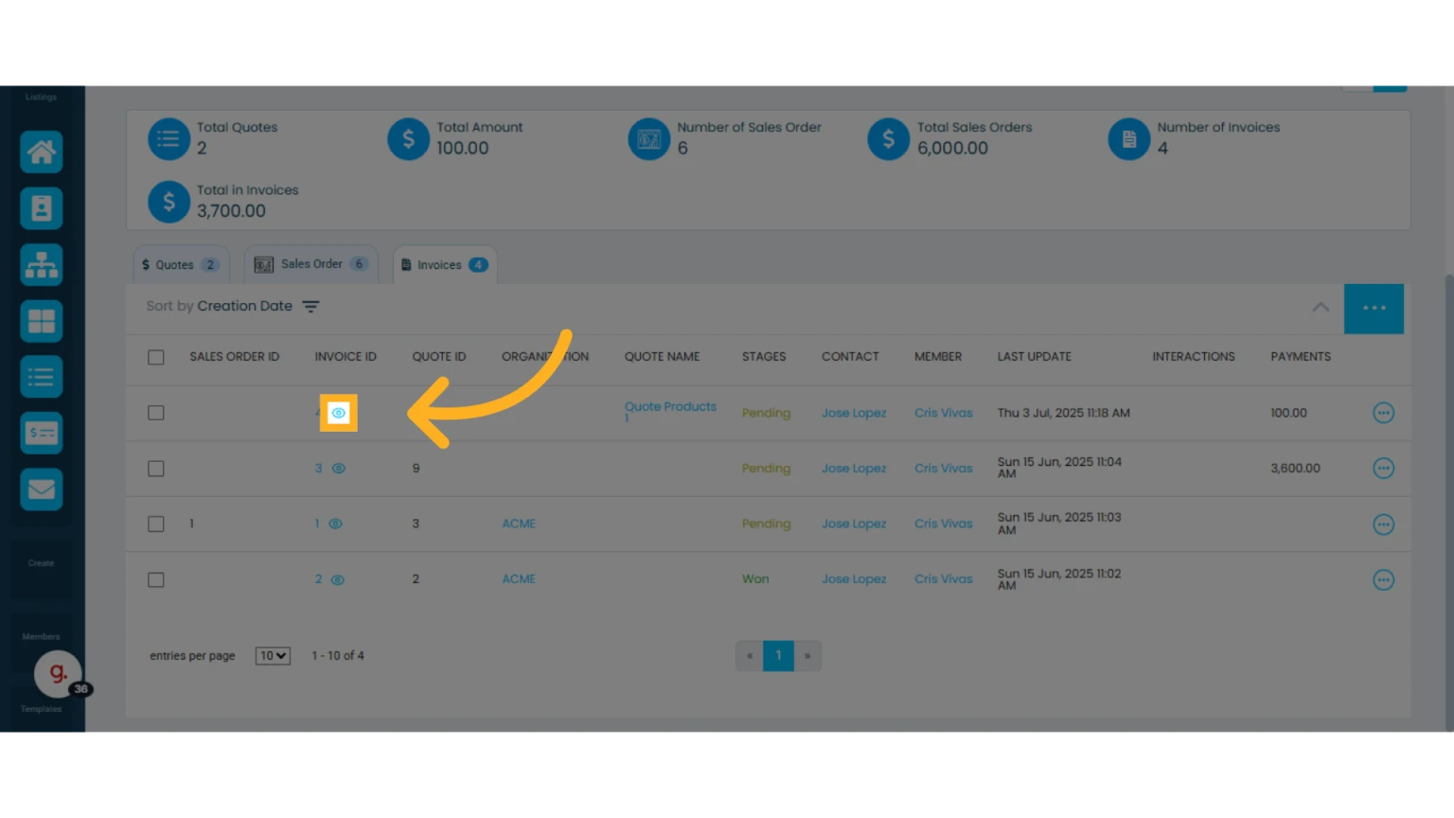Open row actions for the 100.00 payment invoice
Viewport: 1454px width, 818px height.
tap(1383, 413)
